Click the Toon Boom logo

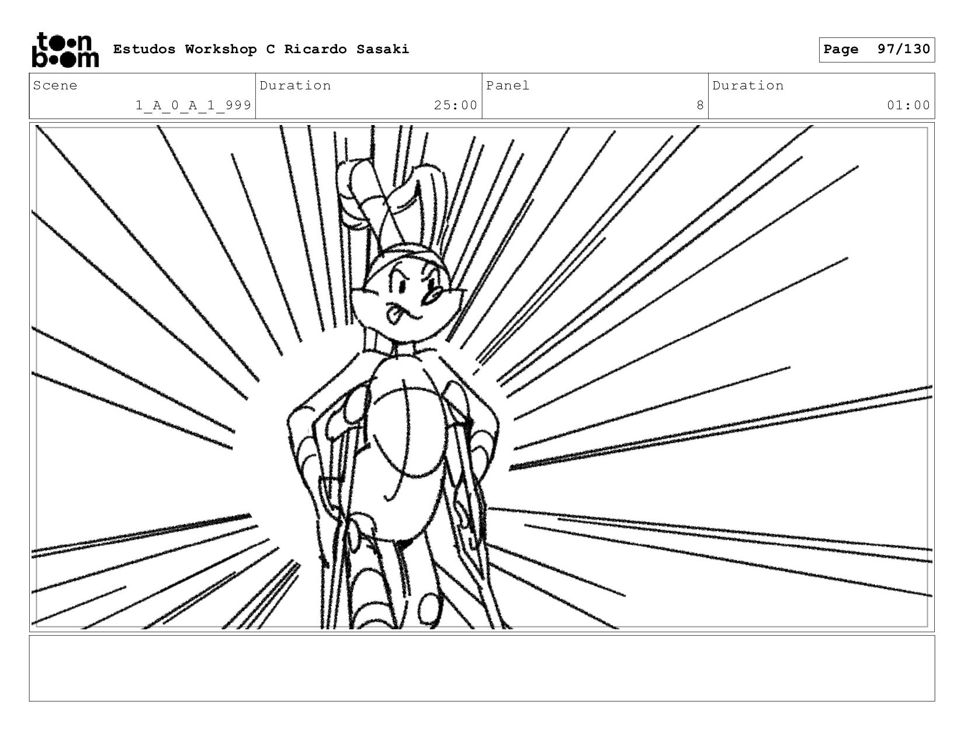(x=65, y=50)
